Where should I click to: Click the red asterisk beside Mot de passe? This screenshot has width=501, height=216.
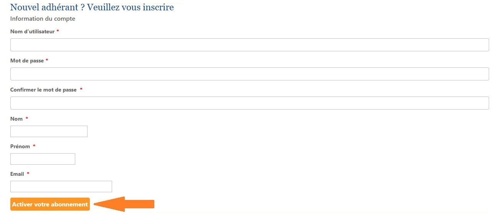click(47, 61)
